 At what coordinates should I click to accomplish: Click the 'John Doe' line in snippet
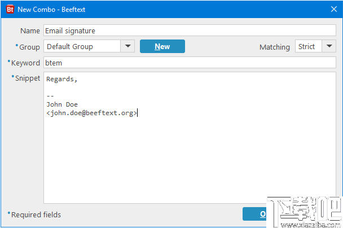[62, 104]
